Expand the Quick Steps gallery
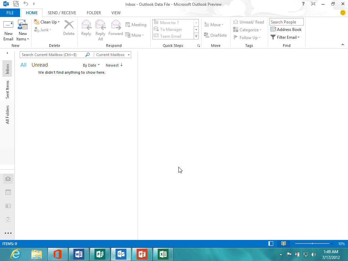This screenshot has width=348, height=261. [x=196, y=36]
